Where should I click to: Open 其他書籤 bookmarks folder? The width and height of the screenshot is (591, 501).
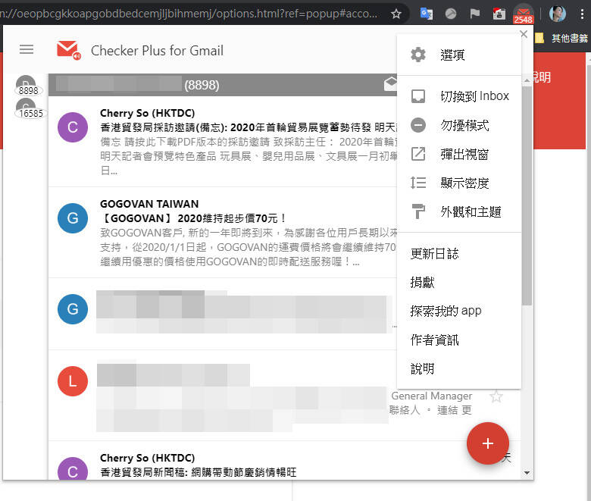point(562,38)
